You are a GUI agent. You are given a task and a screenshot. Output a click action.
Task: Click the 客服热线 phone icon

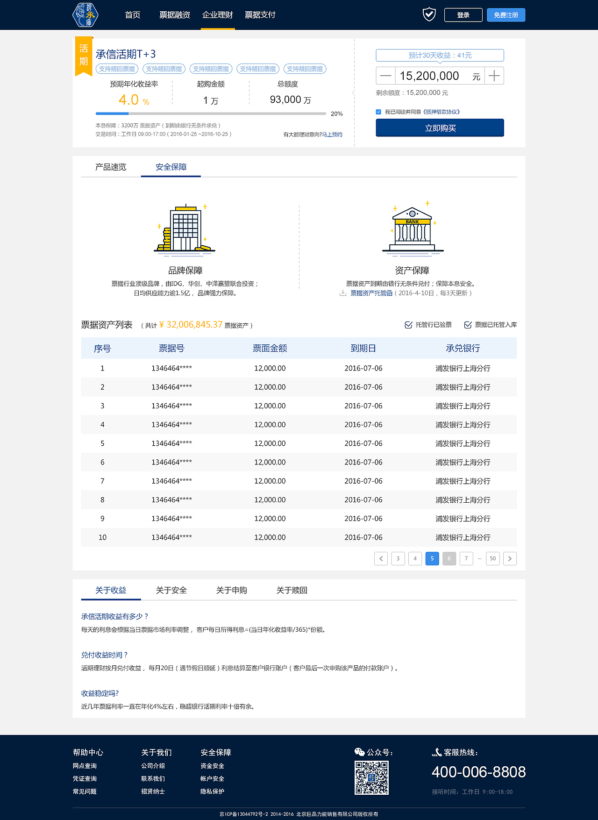click(437, 752)
